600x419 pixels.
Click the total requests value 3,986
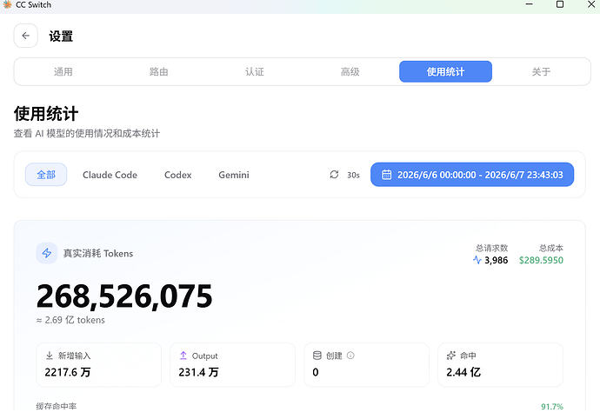point(497,260)
